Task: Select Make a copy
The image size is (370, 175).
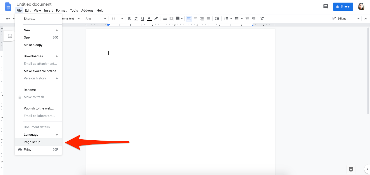Action: [x=39, y=45]
